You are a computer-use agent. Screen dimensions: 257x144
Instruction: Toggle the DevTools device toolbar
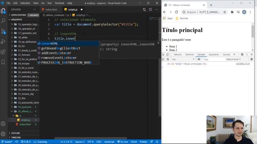pos(167,54)
